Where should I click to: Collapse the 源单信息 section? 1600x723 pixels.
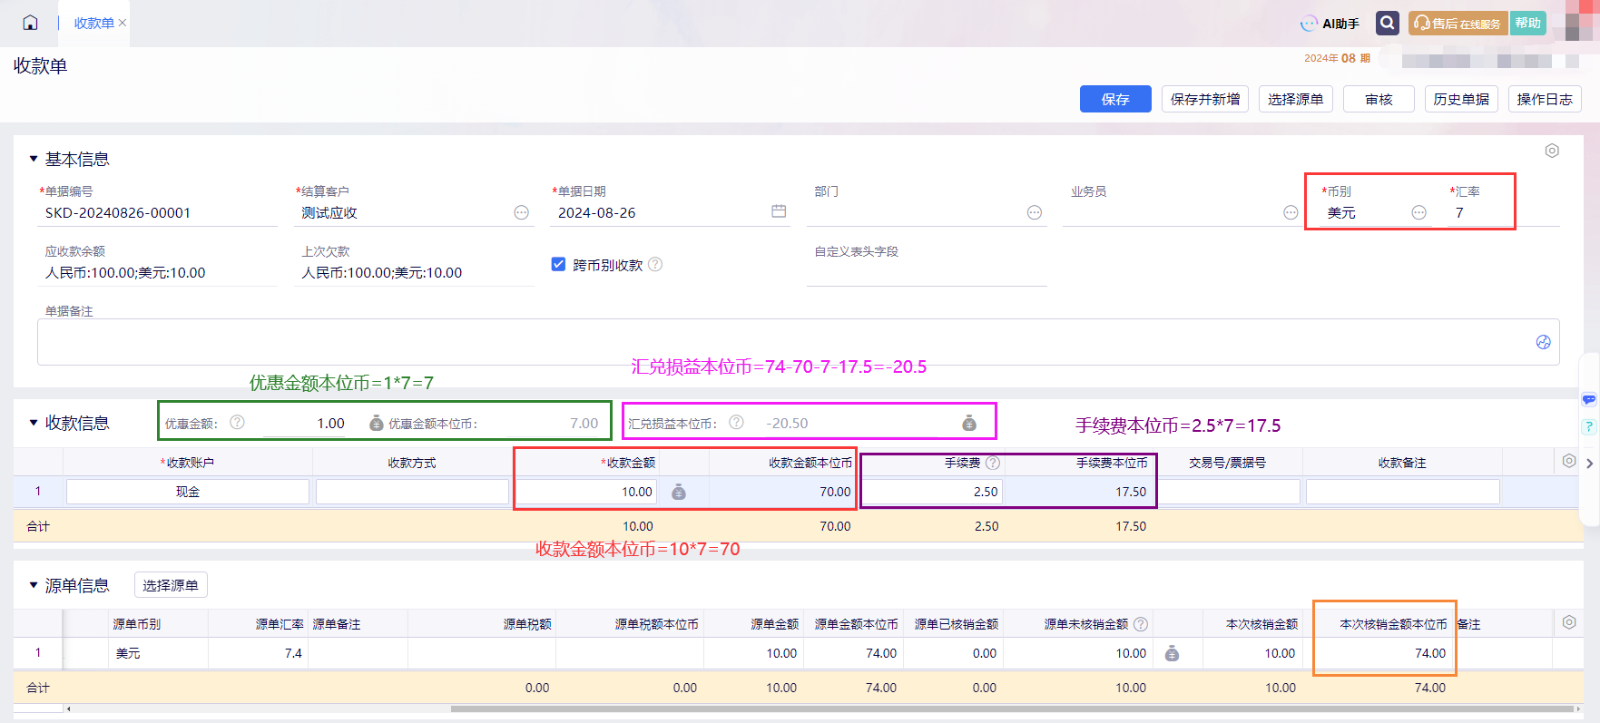click(x=34, y=585)
